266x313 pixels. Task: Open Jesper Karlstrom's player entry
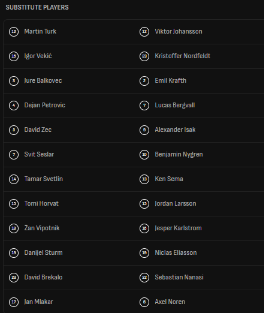pyautogui.click(x=178, y=228)
